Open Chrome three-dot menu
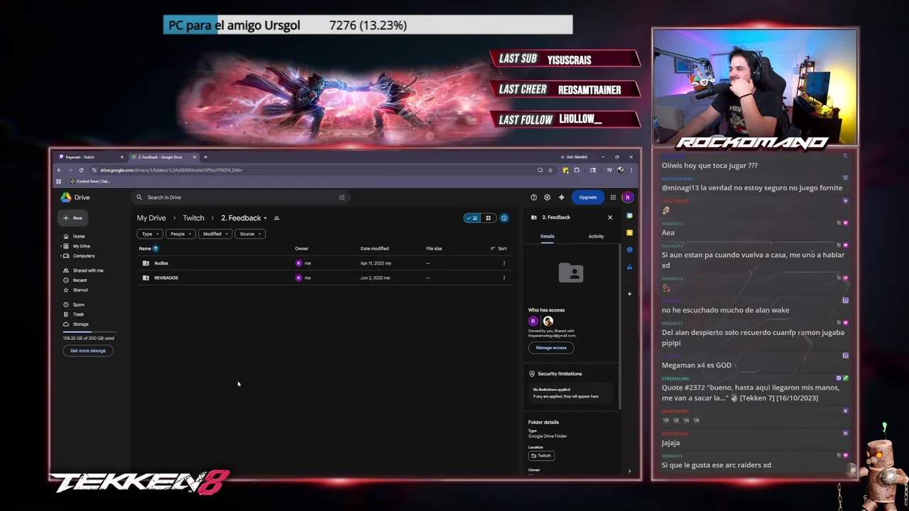The height and width of the screenshot is (511, 909). click(x=631, y=170)
